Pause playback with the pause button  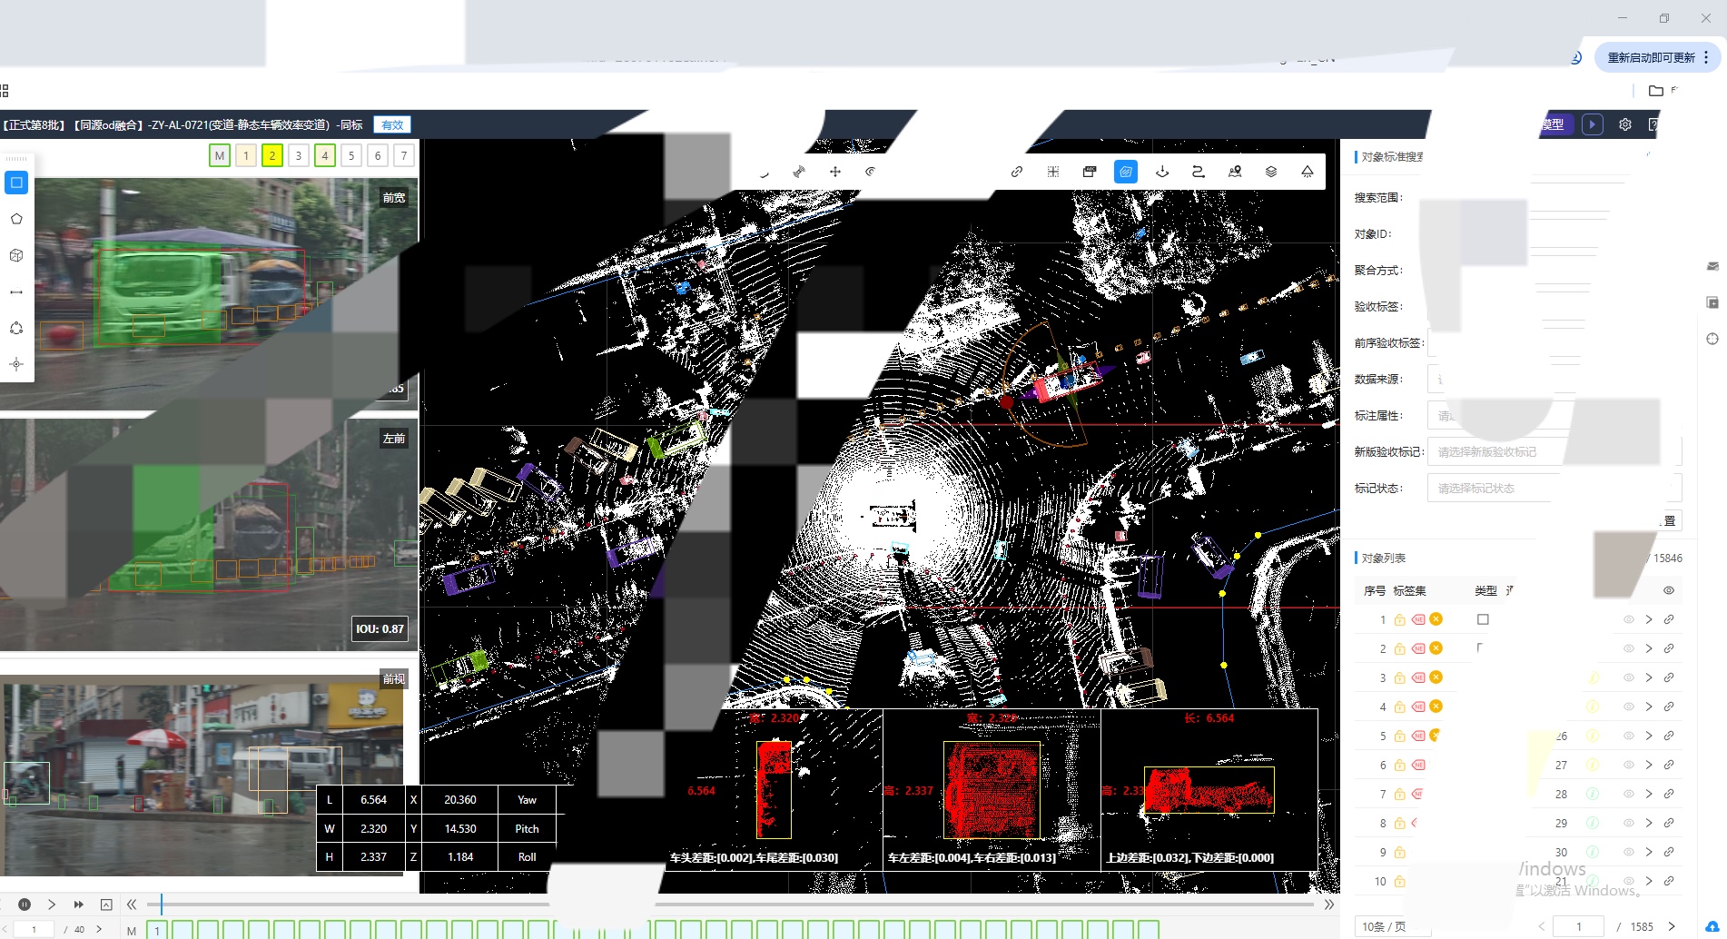pyautogui.click(x=25, y=904)
